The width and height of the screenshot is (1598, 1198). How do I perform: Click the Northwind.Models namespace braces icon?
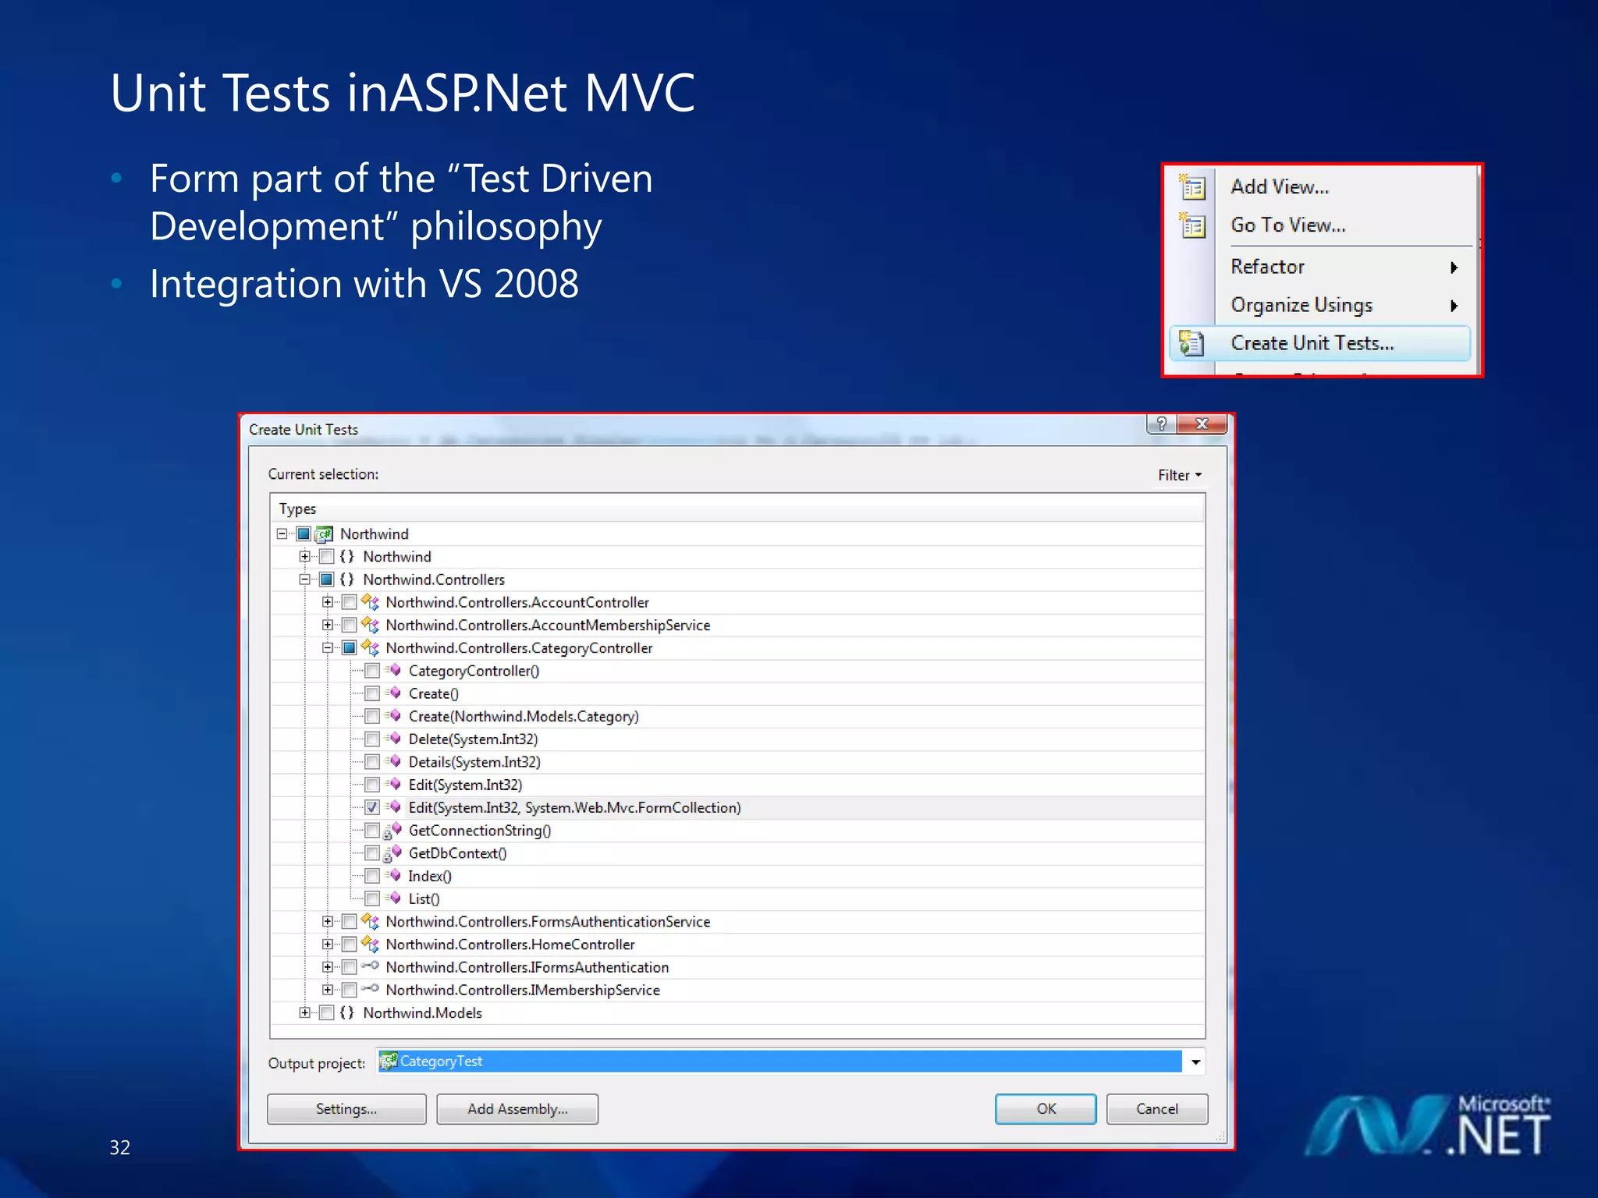tap(347, 1012)
